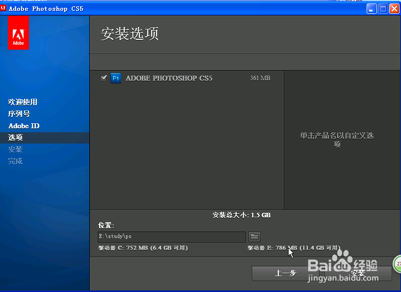The width and height of the screenshot is (401, 292).
Task: Minimize the Photoshop CS5 installer window
Action: pyautogui.click(x=372, y=9)
